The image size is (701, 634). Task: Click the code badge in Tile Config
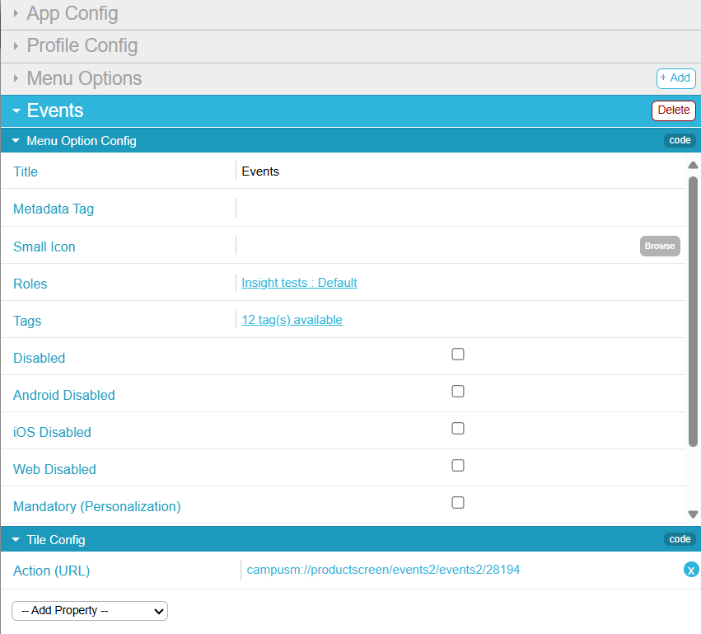click(680, 539)
